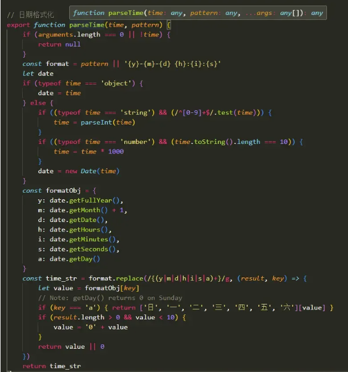
Task: Click the 1000 numeric literal
Action: click(116, 151)
